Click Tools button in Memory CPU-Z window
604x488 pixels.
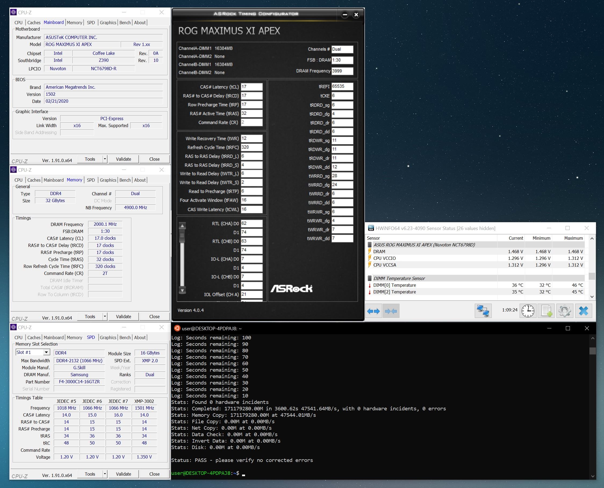click(90, 316)
